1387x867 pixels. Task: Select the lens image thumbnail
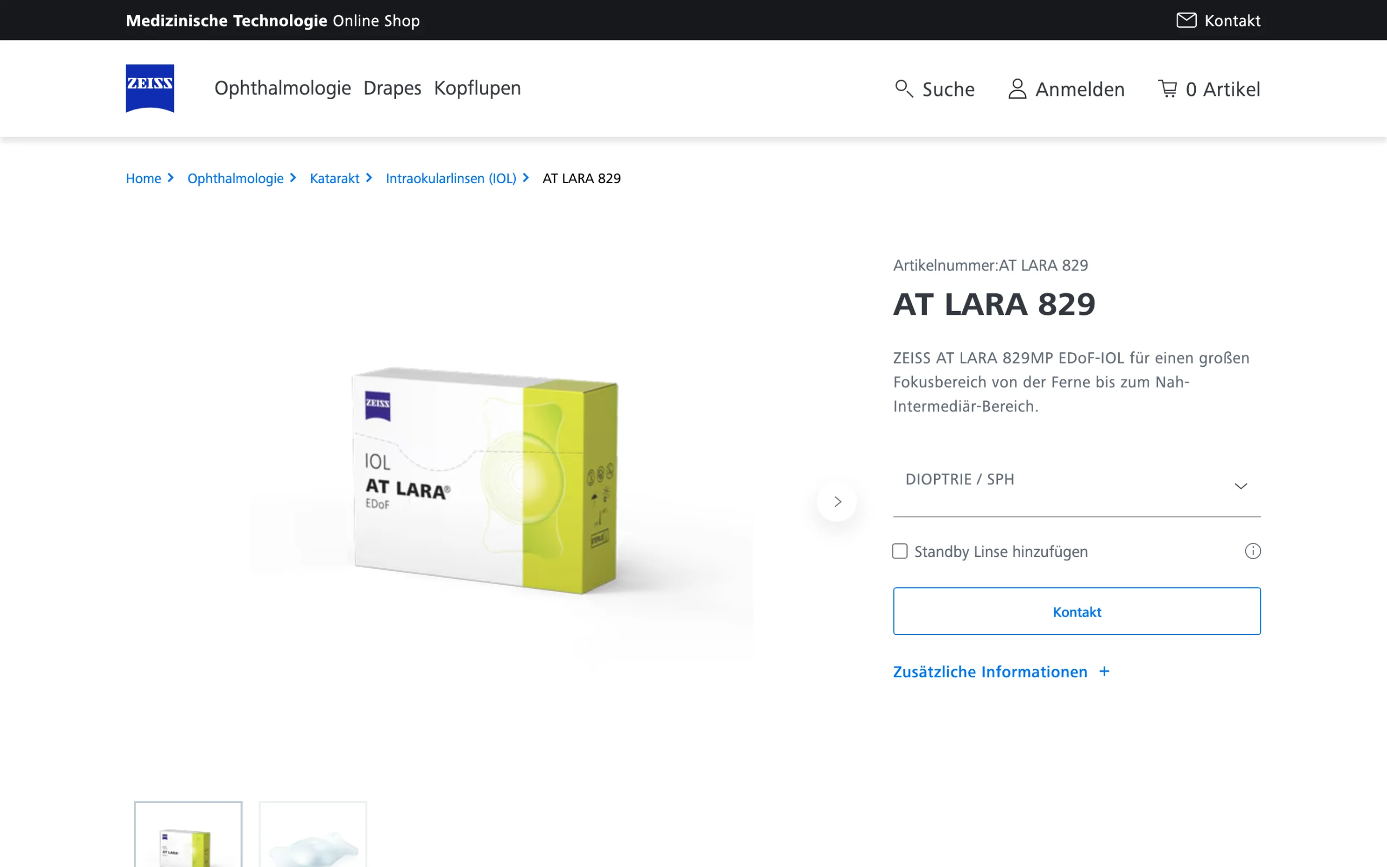[x=313, y=834]
